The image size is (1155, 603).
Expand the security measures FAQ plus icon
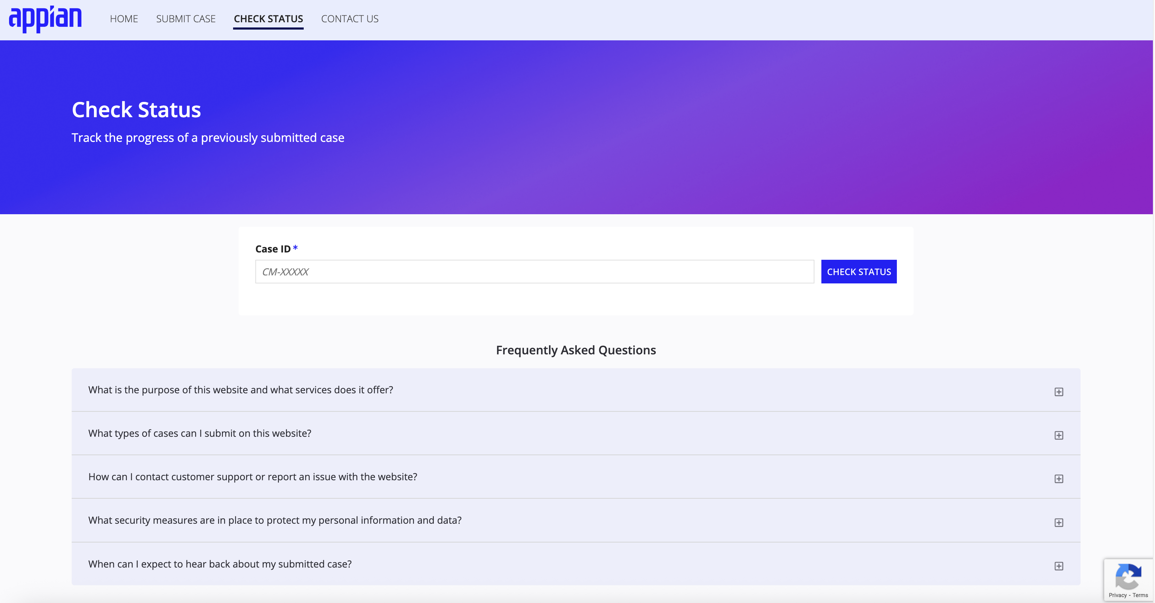coord(1059,523)
